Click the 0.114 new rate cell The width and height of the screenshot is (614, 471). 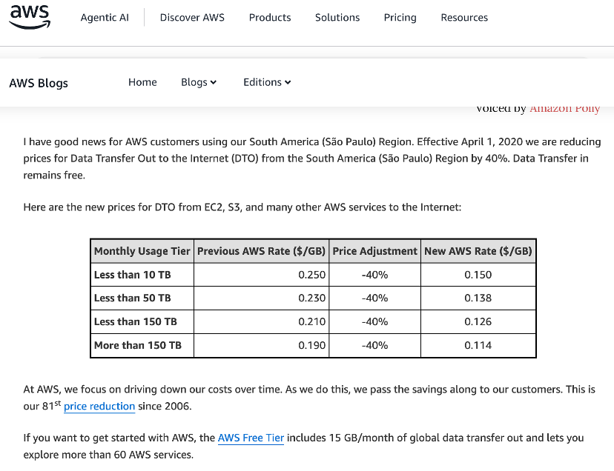click(478, 345)
